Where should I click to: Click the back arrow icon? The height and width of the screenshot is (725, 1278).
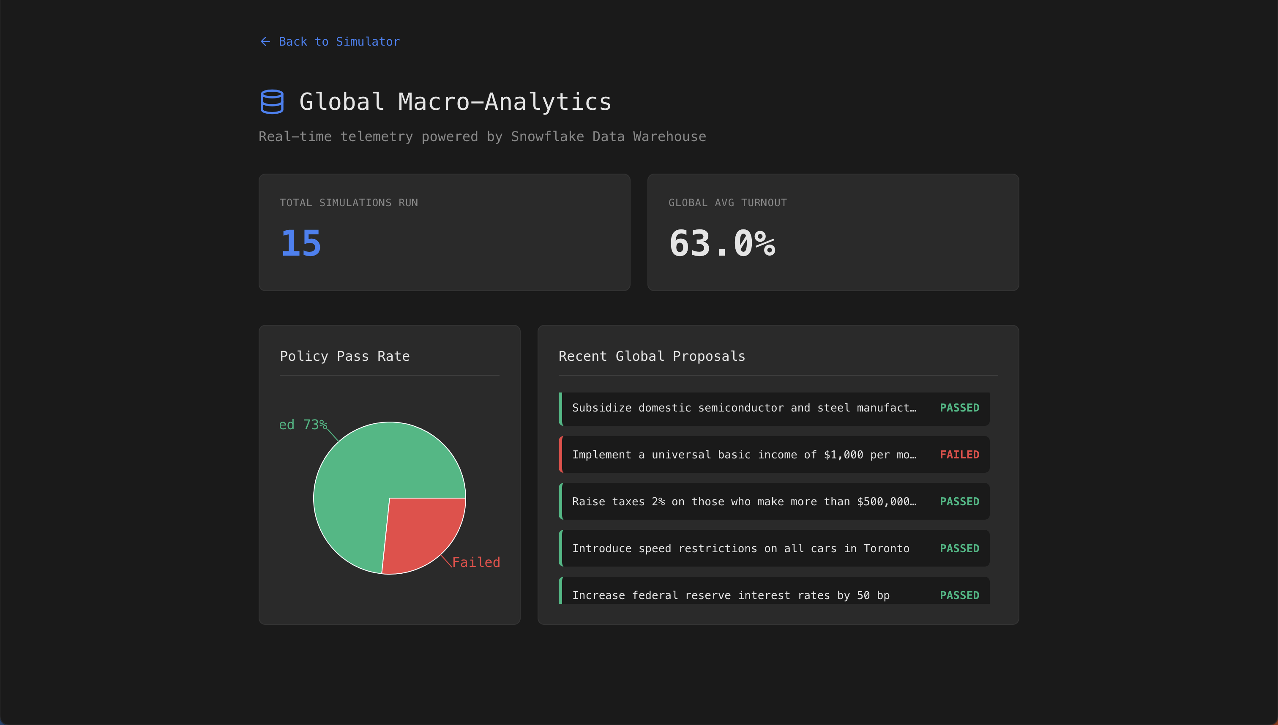265,42
